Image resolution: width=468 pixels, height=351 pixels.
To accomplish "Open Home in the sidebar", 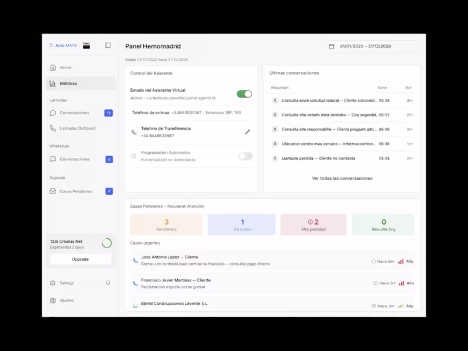I will click(x=81, y=67).
